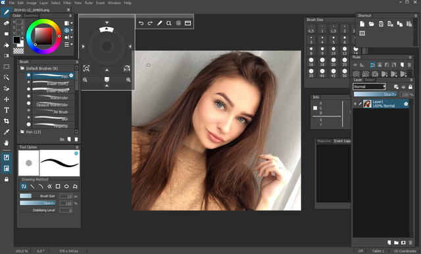Open the Color panel menu icon
The image size is (421, 254).
point(70,16)
